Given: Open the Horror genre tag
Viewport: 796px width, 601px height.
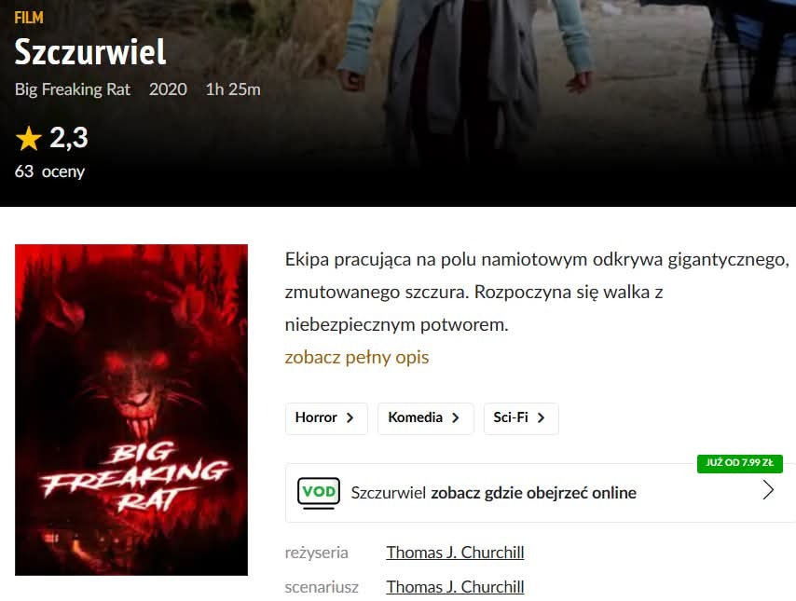Looking at the screenshot, I should (x=326, y=418).
